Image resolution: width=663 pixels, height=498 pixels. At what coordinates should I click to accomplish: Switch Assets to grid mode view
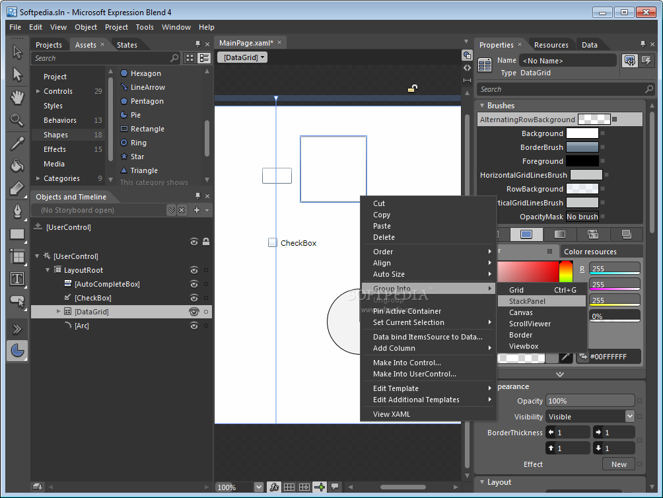click(x=190, y=58)
